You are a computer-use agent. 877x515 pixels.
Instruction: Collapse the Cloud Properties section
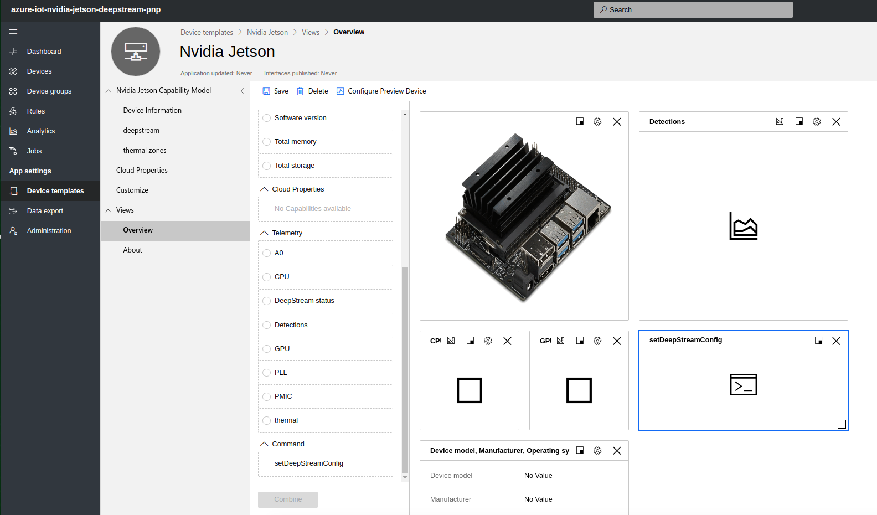click(264, 189)
